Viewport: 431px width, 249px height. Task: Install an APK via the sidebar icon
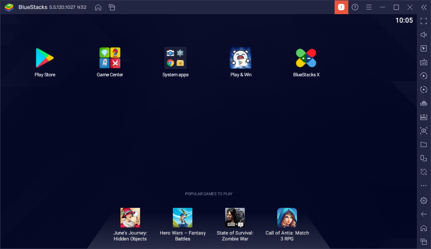point(423,117)
